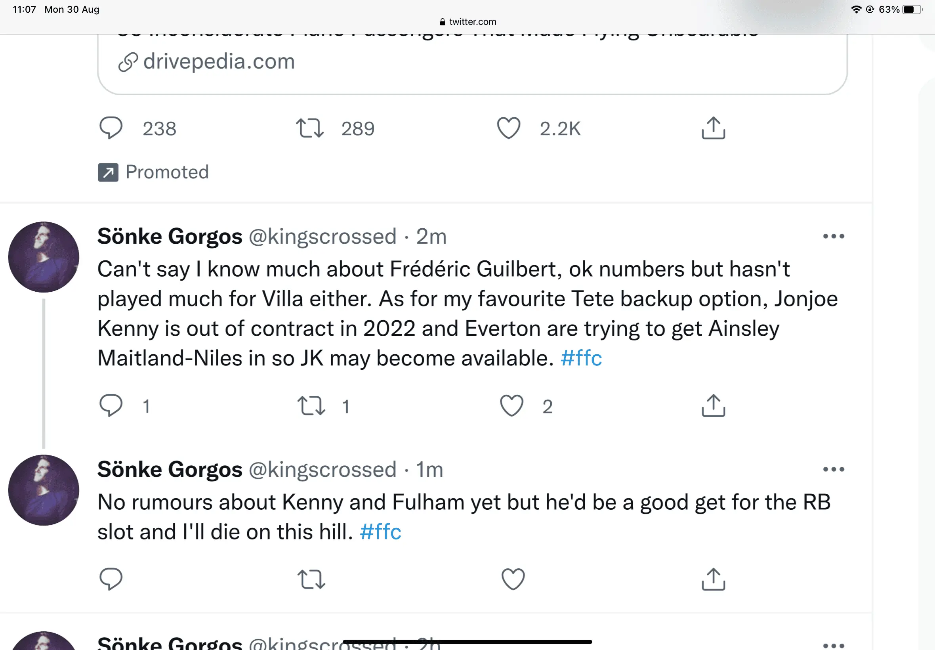Open more options for the 1m tweet
Image resolution: width=935 pixels, height=650 pixels.
(833, 469)
